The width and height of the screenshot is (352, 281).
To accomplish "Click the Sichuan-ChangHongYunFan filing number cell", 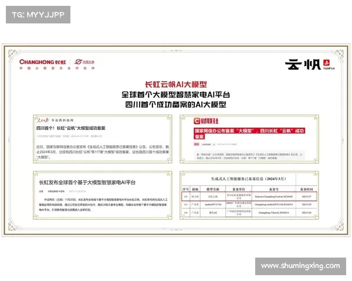I will pos(273,197).
